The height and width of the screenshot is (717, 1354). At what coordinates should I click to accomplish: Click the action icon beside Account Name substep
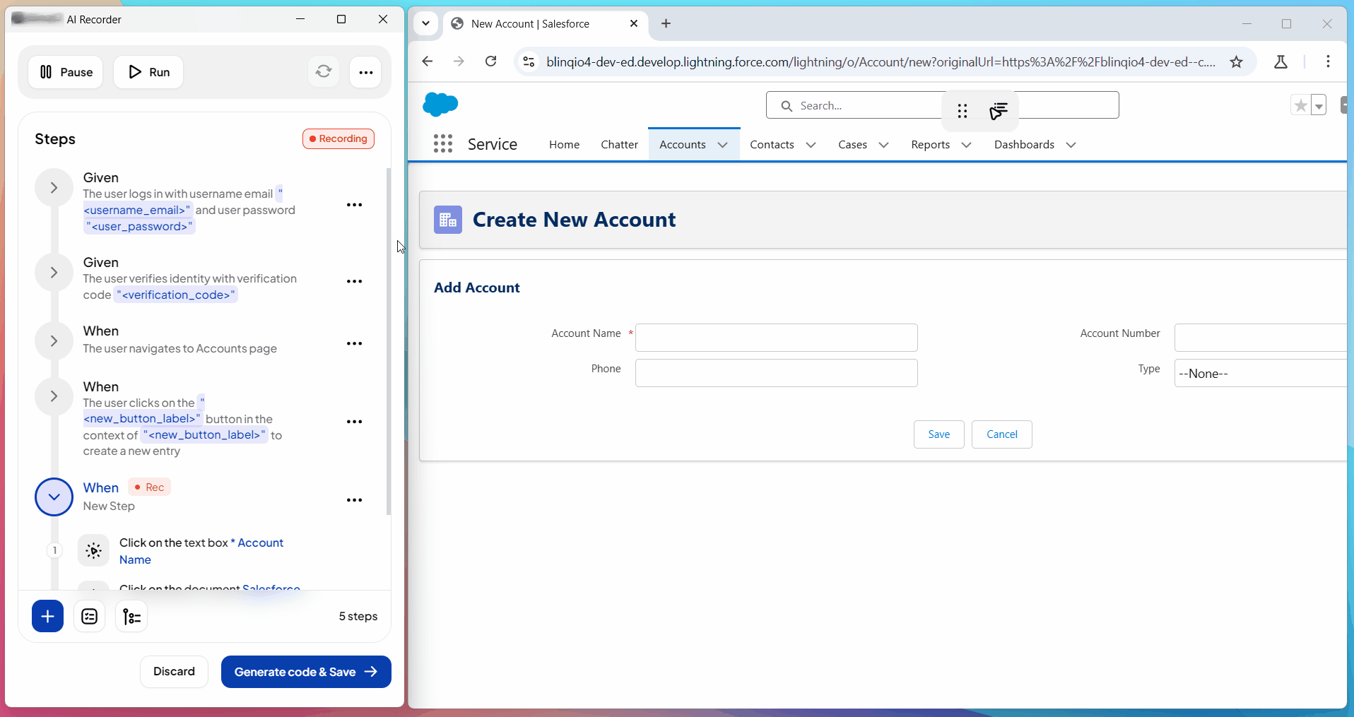[x=93, y=550]
